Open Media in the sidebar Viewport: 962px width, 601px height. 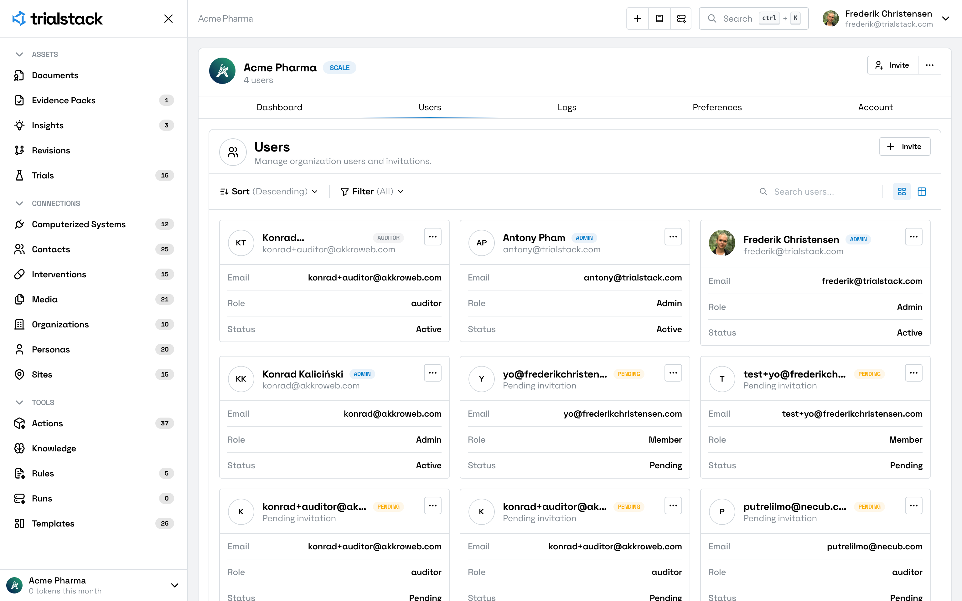point(94,299)
